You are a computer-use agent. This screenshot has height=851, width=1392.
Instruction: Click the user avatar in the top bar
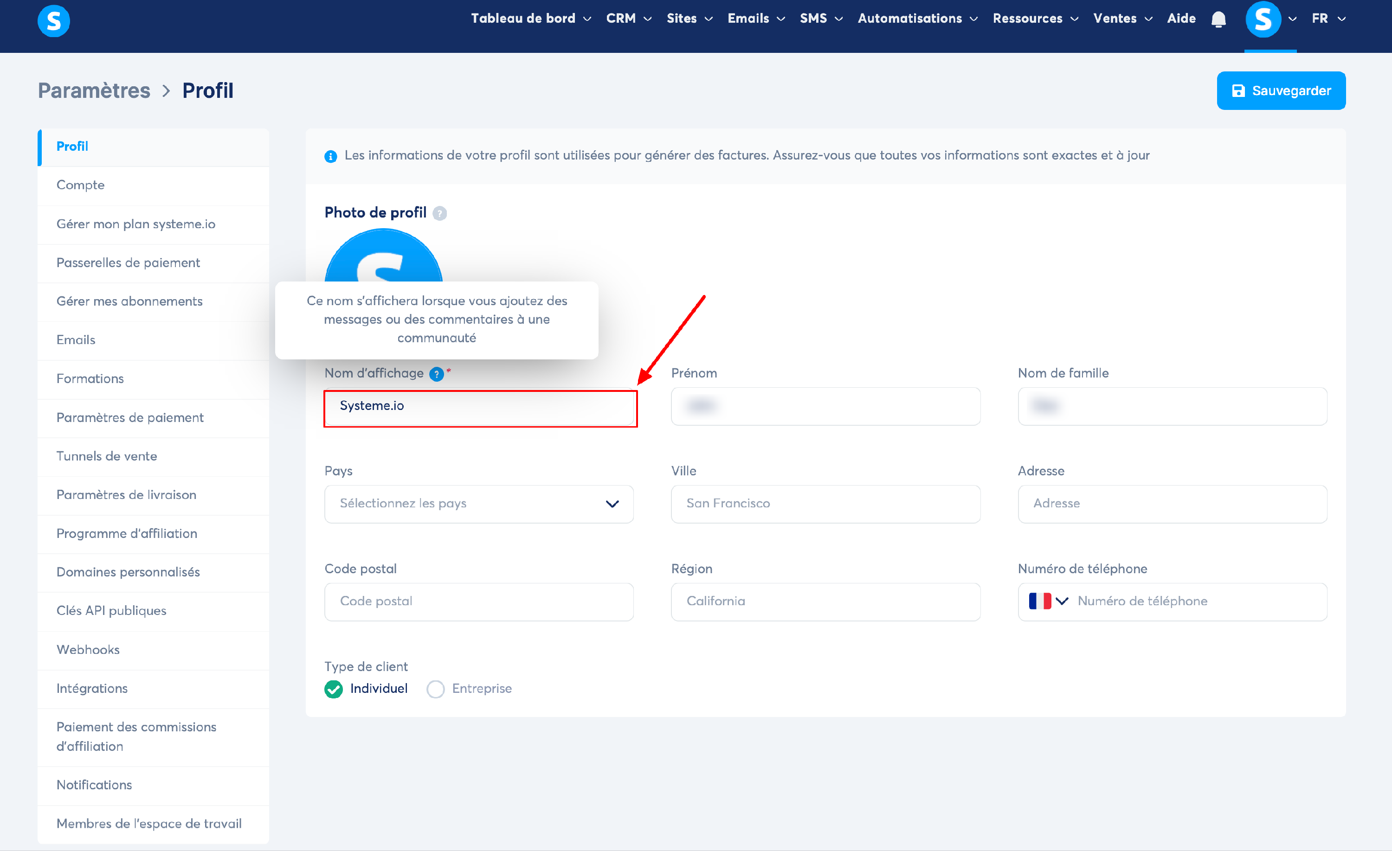point(1263,19)
